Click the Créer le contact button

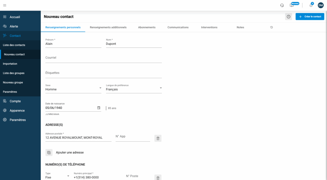(x=310, y=17)
